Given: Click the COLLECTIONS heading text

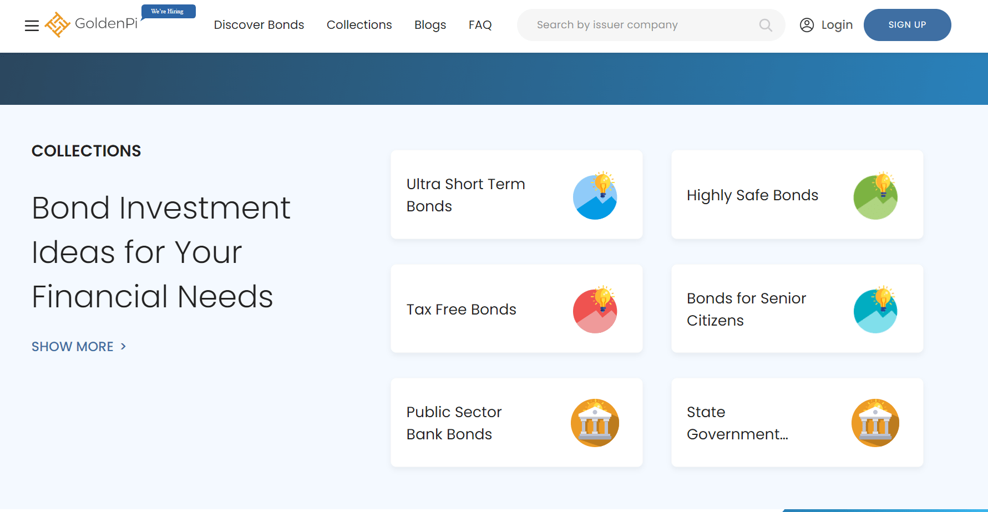Looking at the screenshot, I should (86, 151).
